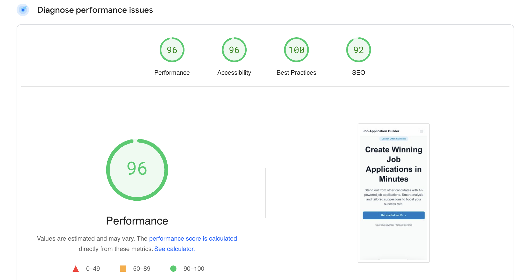Click the 'Diagnose performance issues' heading

[95, 10]
